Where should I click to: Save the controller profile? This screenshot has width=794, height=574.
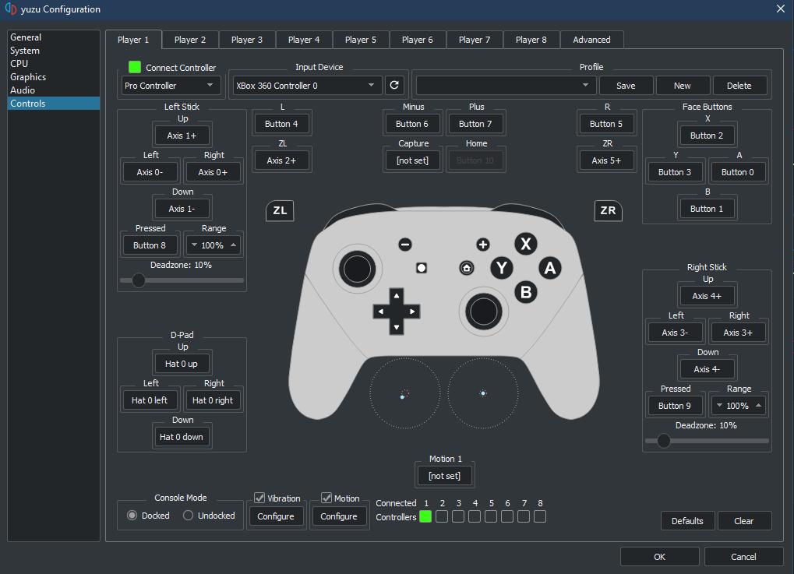626,86
